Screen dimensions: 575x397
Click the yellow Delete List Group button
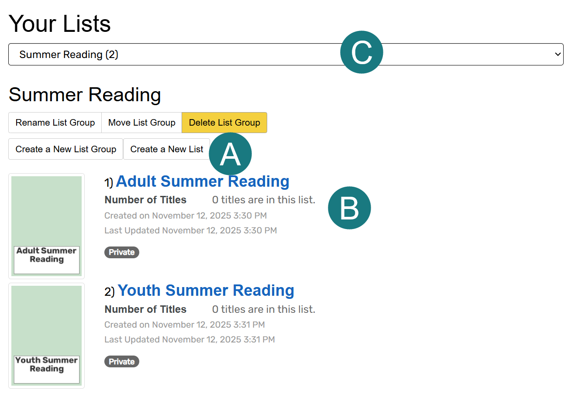click(x=224, y=123)
